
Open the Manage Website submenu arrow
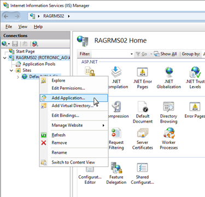tap(103, 125)
